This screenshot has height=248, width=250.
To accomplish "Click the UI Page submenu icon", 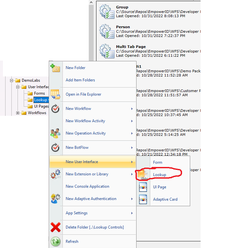I will click(143, 187).
